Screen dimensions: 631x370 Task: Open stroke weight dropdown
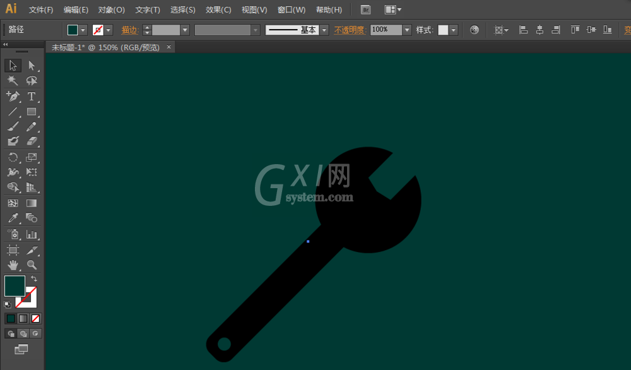click(x=185, y=30)
